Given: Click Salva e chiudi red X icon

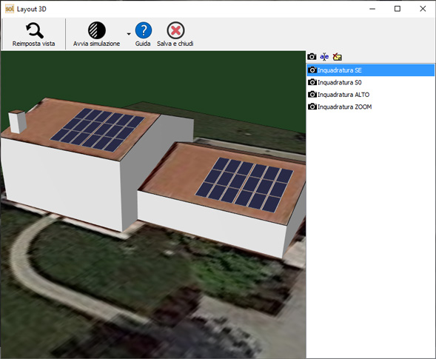Looking at the screenshot, I should (x=175, y=30).
